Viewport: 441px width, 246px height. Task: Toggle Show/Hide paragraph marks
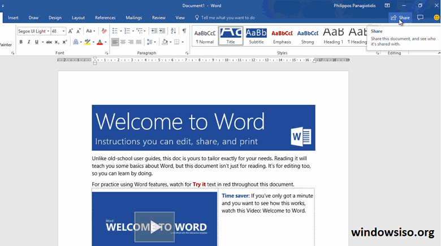184,31
